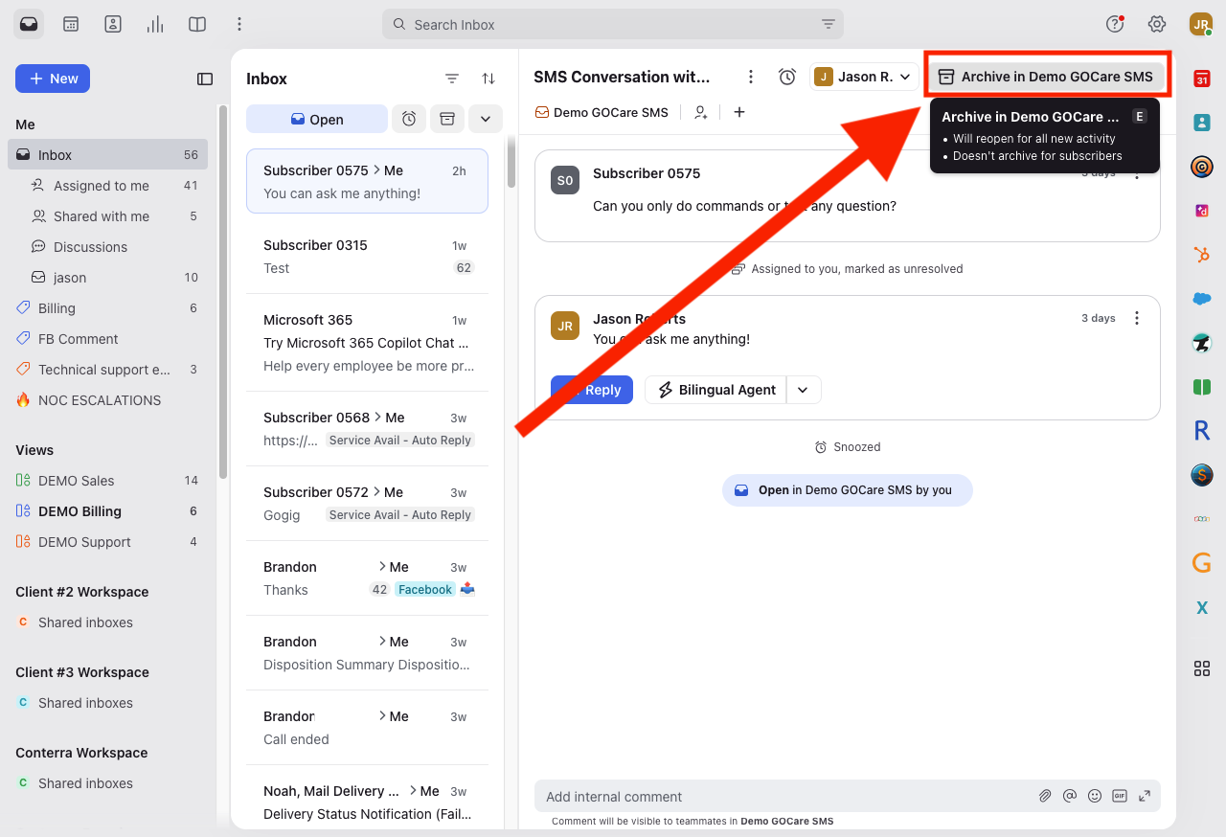
Task: Toggle the sidebar collapse icon
Action: [x=205, y=79]
